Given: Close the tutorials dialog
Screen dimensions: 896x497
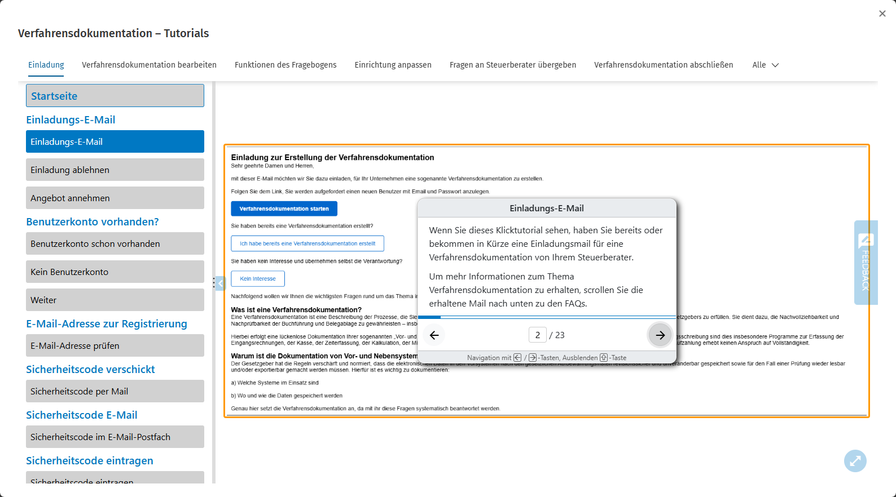Looking at the screenshot, I should (882, 14).
